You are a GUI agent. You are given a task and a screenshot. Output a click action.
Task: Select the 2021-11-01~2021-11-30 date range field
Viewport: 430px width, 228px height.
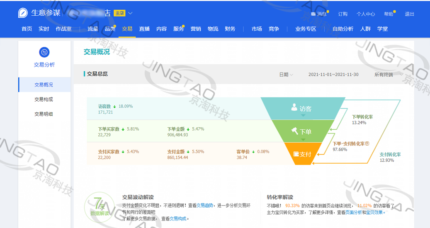pos(333,75)
